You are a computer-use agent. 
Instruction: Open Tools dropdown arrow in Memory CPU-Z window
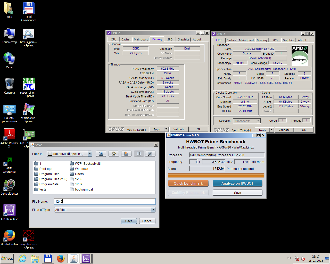pyautogui.click(x=166, y=129)
